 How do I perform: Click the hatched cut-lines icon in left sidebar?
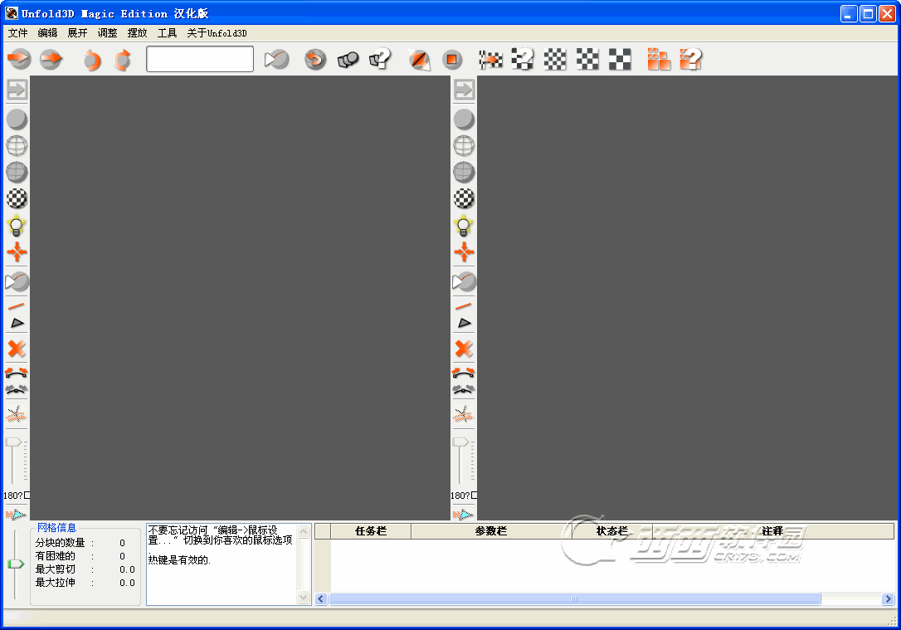click(x=16, y=414)
